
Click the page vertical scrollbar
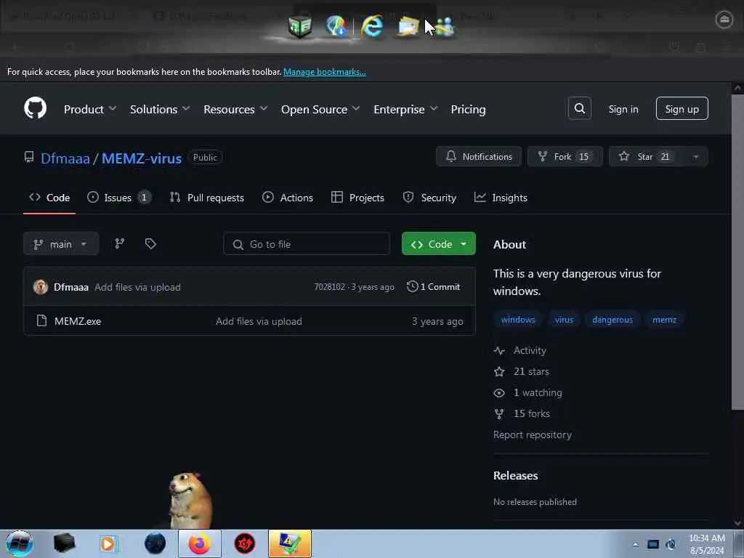point(737,252)
